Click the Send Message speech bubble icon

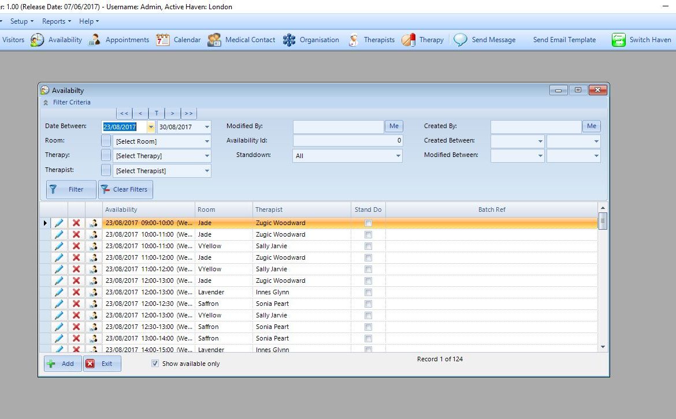tap(460, 40)
